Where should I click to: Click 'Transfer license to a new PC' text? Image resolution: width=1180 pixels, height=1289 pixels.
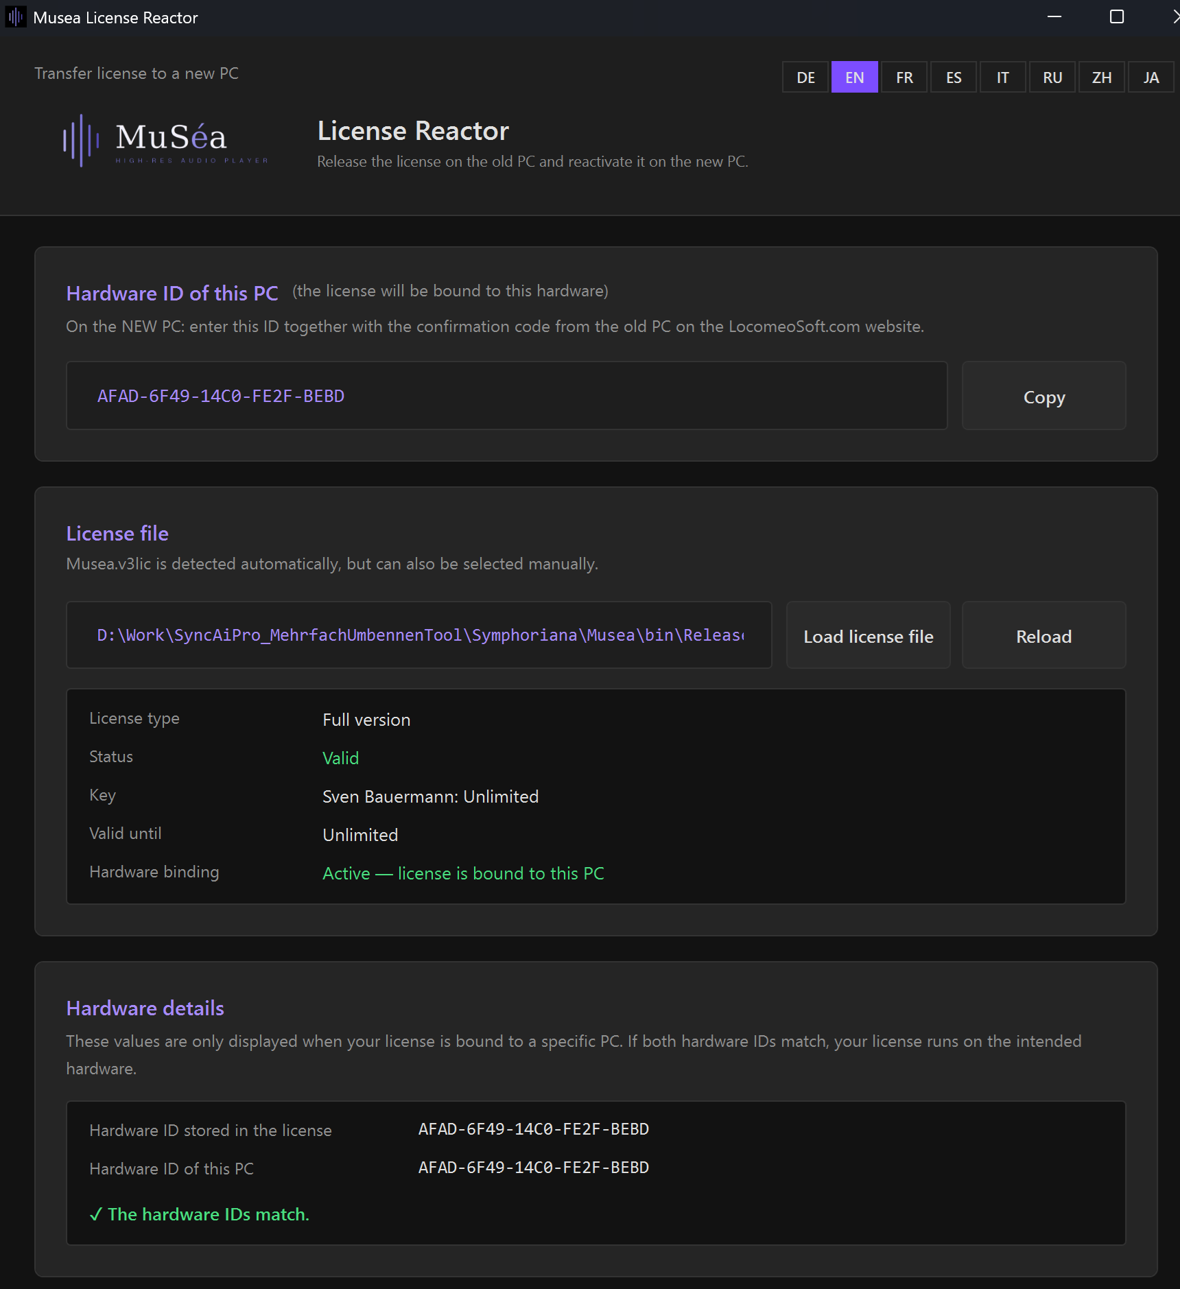point(137,73)
